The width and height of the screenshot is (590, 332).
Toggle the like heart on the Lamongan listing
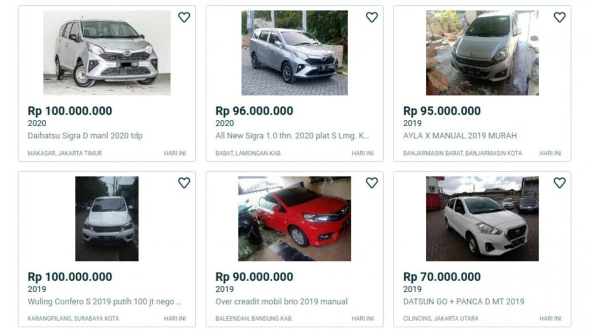coord(372,17)
